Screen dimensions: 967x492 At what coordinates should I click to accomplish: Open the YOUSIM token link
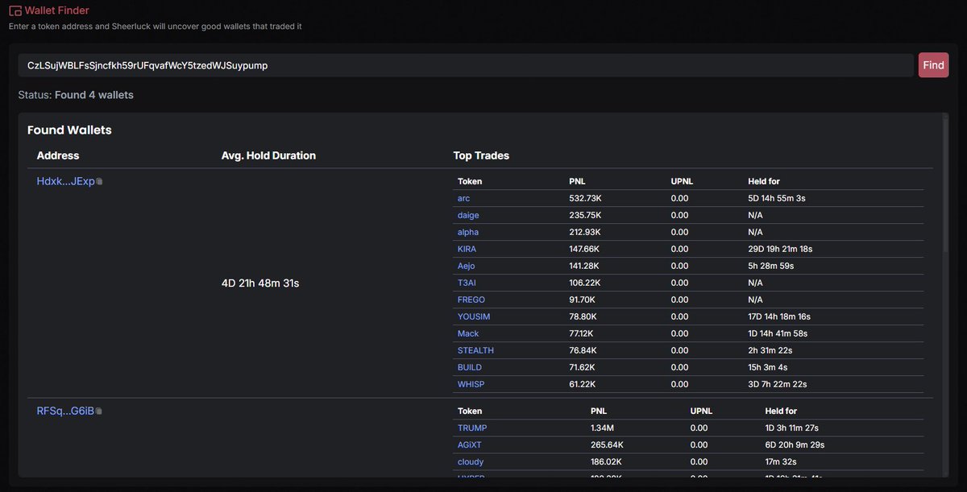[474, 316]
